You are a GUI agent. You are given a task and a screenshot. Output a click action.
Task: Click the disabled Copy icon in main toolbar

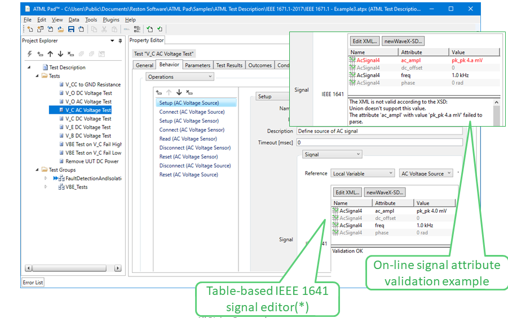tap(94, 29)
